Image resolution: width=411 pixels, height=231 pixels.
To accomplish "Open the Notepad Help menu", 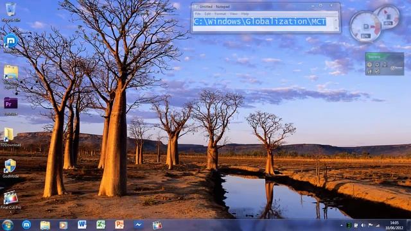I will (245, 13).
